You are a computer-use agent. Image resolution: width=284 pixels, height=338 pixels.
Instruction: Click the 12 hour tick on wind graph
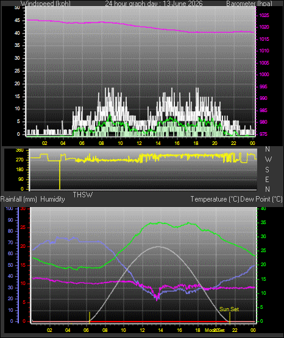tap(139, 143)
